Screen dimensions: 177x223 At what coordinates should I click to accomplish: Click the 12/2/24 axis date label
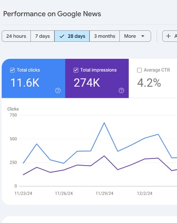(144, 194)
